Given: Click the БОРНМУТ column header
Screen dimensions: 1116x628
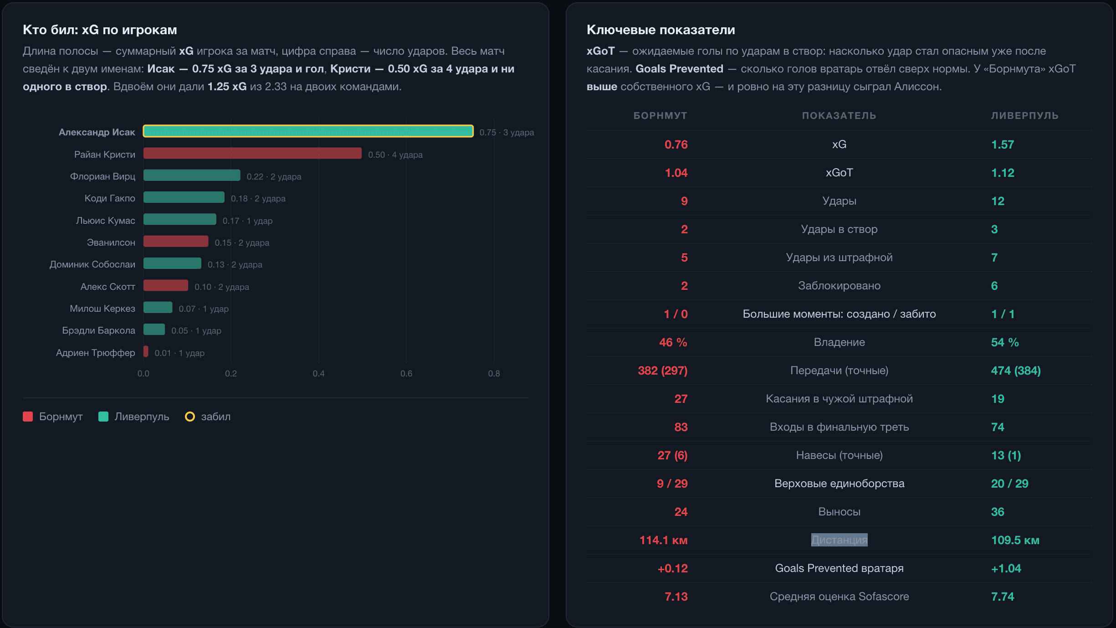Looking at the screenshot, I should 660,116.
